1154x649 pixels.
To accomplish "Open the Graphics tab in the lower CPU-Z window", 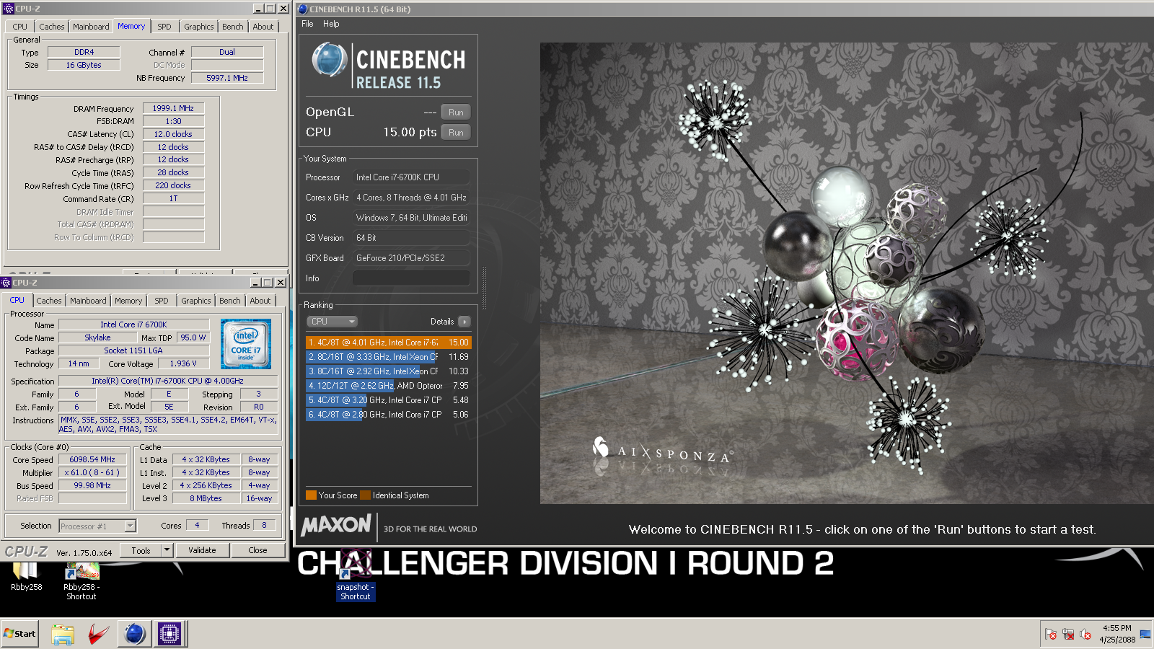I will pyautogui.click(x=196, y=301).
